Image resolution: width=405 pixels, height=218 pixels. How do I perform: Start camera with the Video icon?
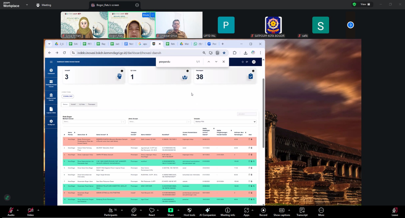30,210
